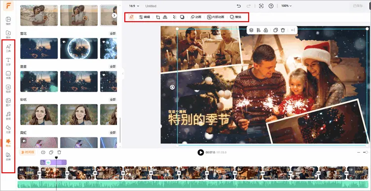Click the screen capture/preview focus icon in the top bar

(261, 6)
